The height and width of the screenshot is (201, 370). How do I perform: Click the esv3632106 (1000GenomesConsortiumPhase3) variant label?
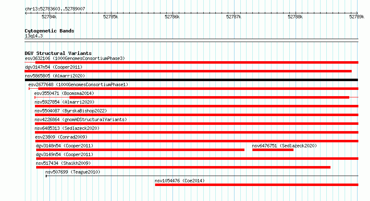[75, 58]
